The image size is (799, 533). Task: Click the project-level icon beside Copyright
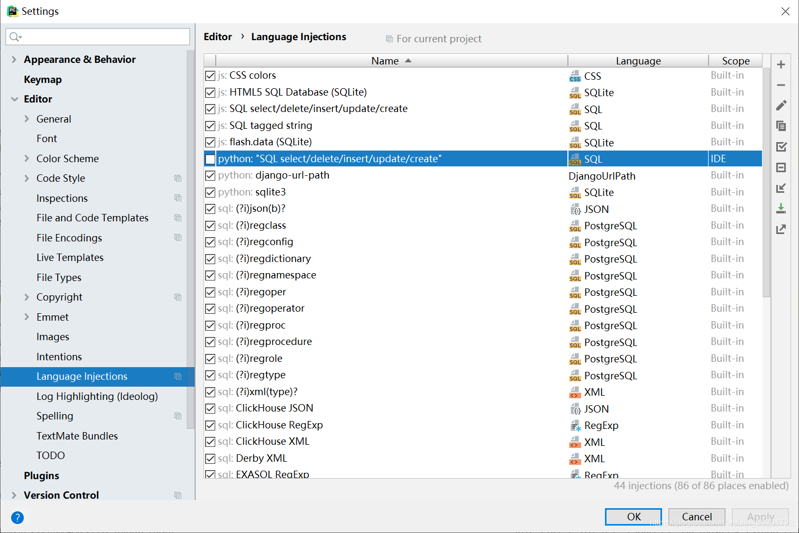point(178,297)
